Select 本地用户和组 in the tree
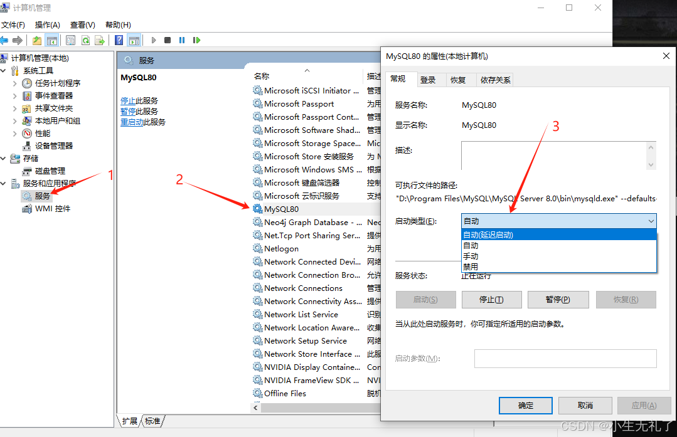The width and height of the screenshot is (677, 437). [x=58, y=120]
